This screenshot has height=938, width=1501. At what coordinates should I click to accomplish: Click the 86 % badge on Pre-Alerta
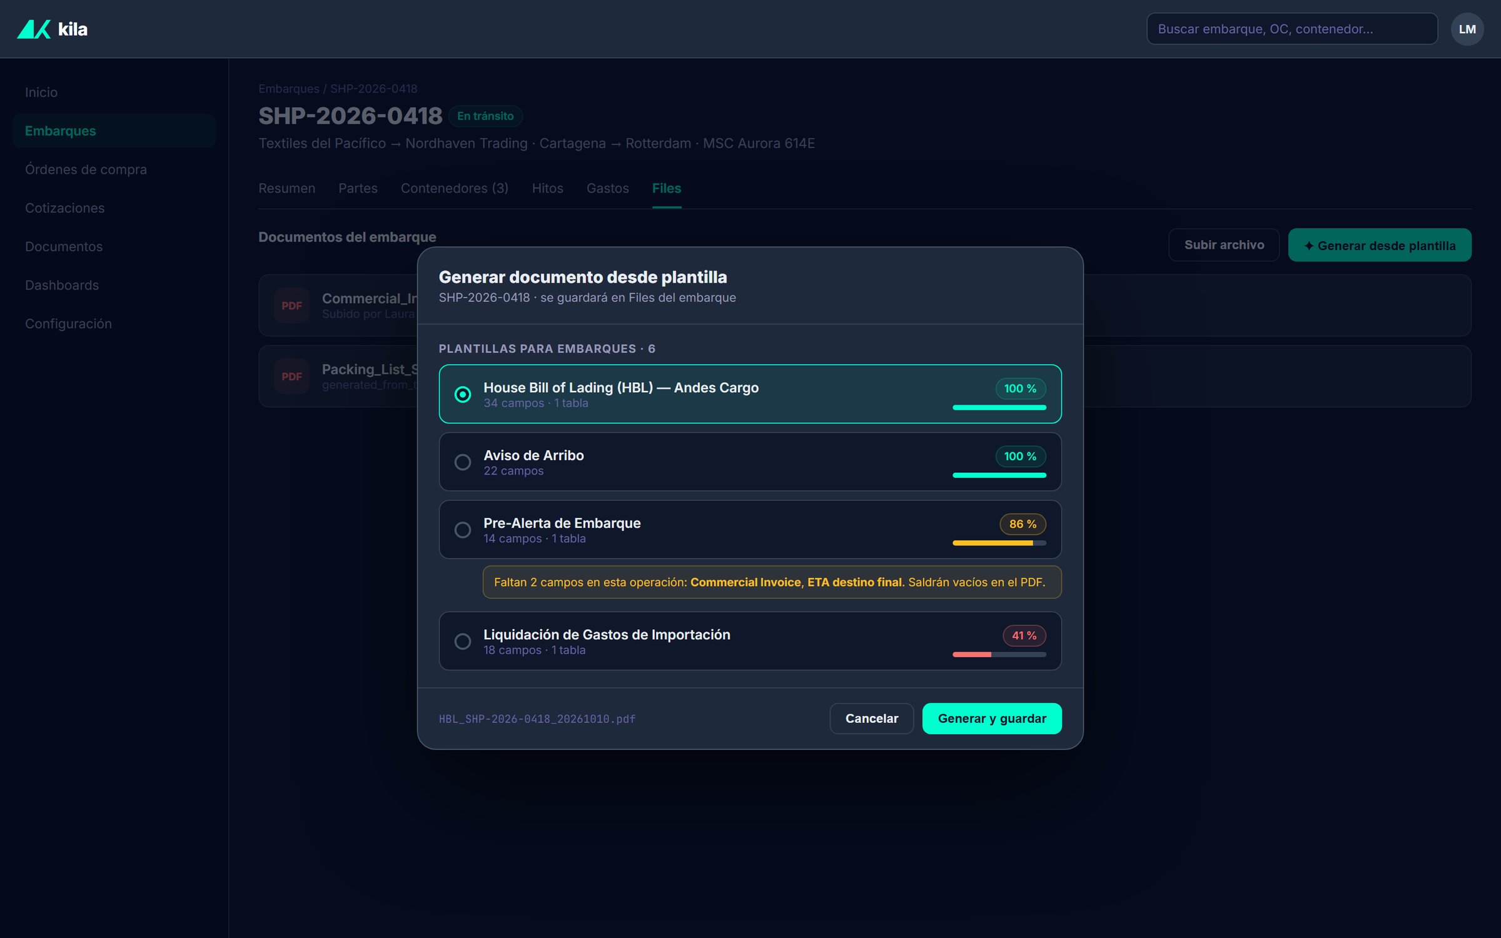(1023, 524)
